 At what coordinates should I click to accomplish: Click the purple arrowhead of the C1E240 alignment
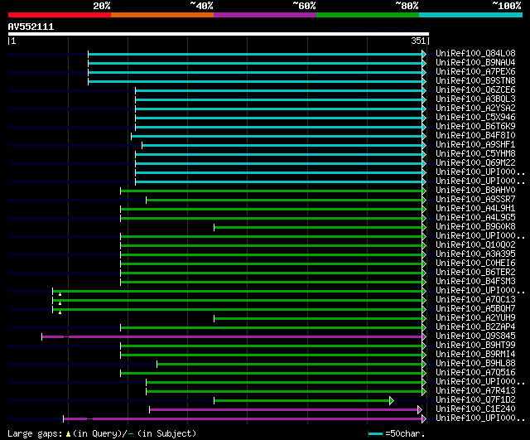(x=420, y=410)
